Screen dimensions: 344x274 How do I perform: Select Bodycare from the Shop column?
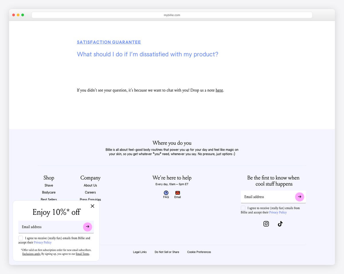click(x=49, y=192)
